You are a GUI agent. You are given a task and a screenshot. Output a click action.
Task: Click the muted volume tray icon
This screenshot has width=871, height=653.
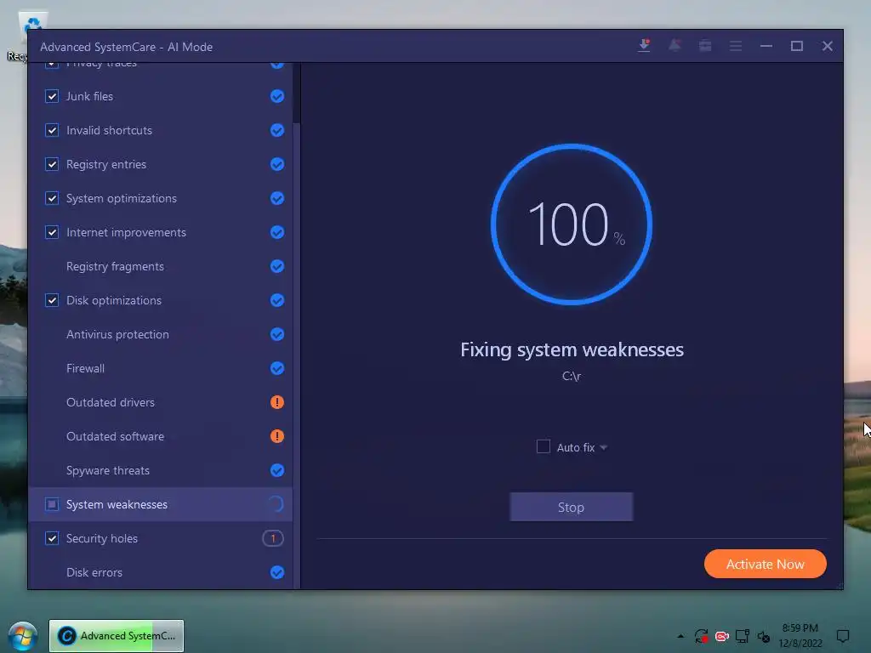[764, 637]
